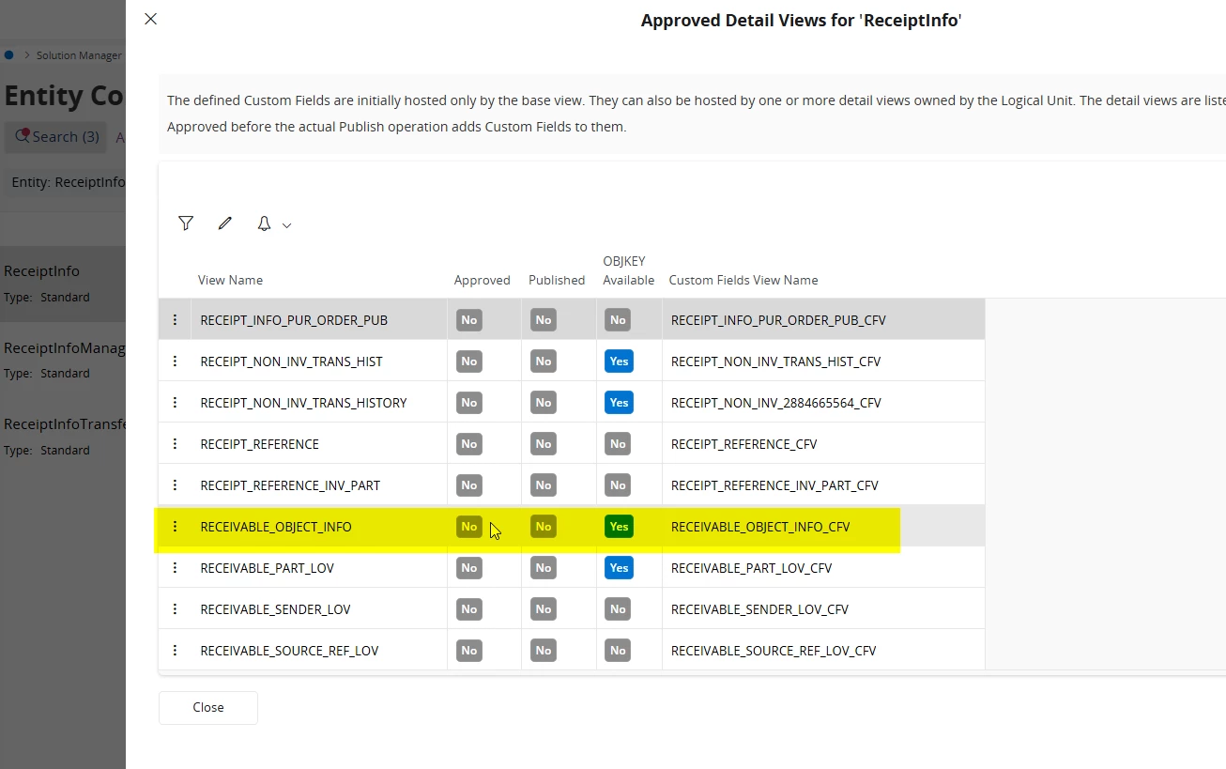The width and height of the screenshot is (1226, 769).
Task: Open row menu for RECEIPT_INFO_PUR_ORDER_PUB
Action: [175, 320]
